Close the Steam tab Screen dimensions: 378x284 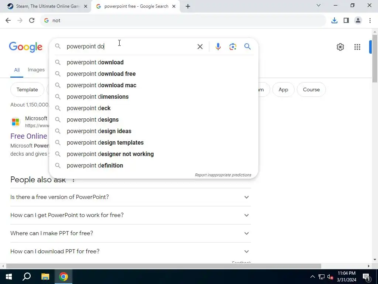pyautogui.click(x=86, y=6)
